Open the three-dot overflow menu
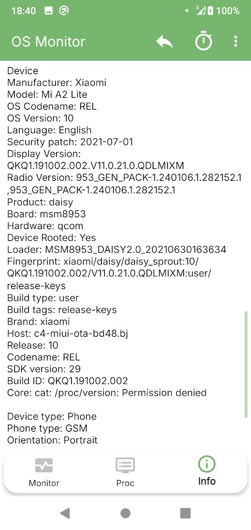 pos(236,41)
